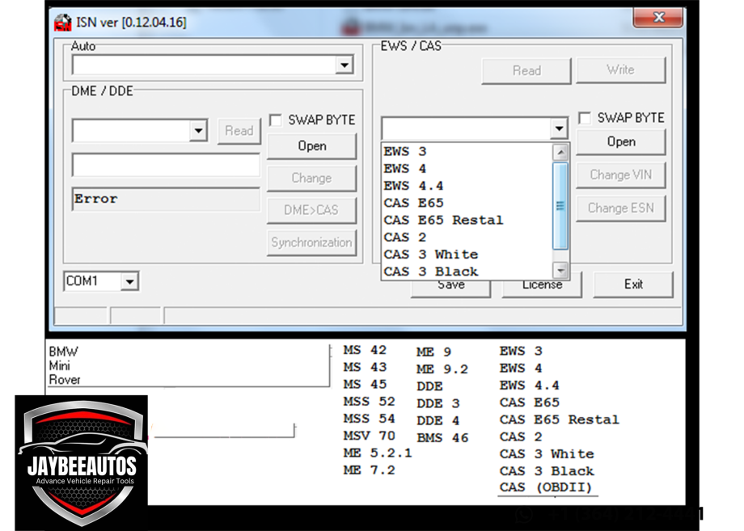Click BMS 46 in the lower list
The image size is (744, 531).
point(442,437)
